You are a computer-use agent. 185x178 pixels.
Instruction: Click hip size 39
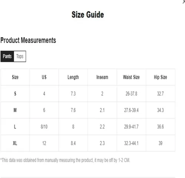click(161, 143)
